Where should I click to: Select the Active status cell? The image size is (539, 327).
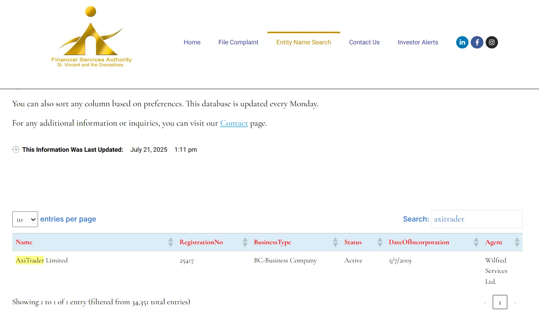click(353, 261)
